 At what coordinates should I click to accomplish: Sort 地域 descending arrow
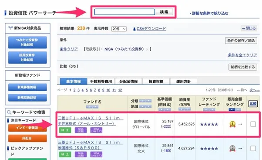[x=148, y=106]
